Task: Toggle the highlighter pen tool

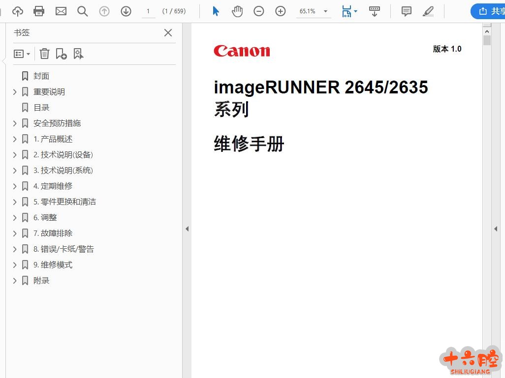Action: pos(428,11)
